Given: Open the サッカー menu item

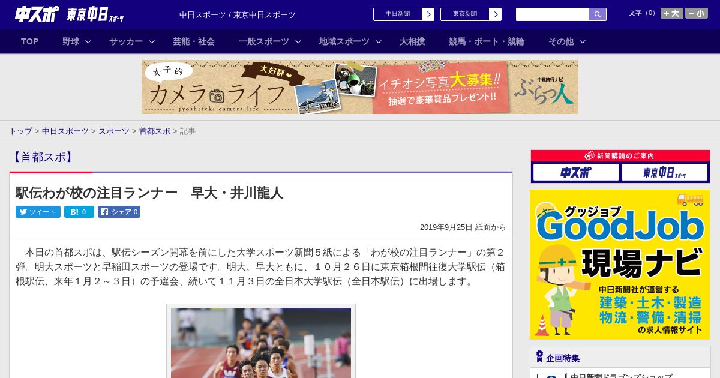Looking at the screenshot, I should (126, 41).
